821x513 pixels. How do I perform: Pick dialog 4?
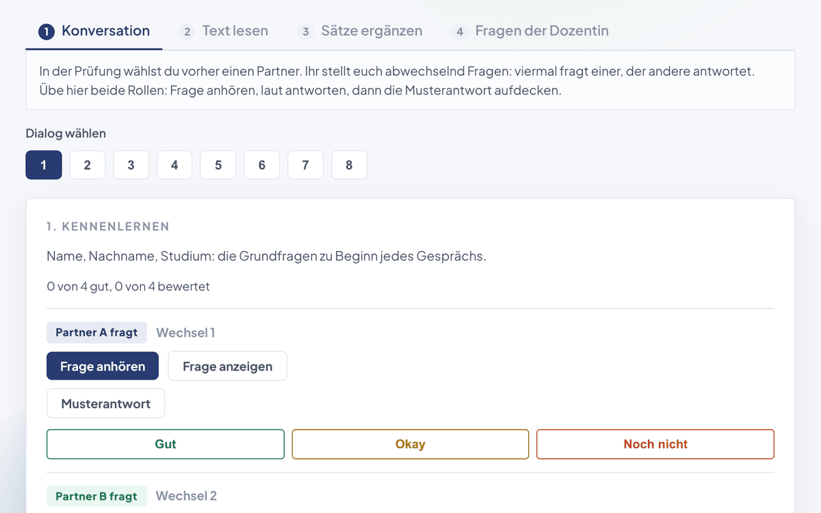click(174, 165)
